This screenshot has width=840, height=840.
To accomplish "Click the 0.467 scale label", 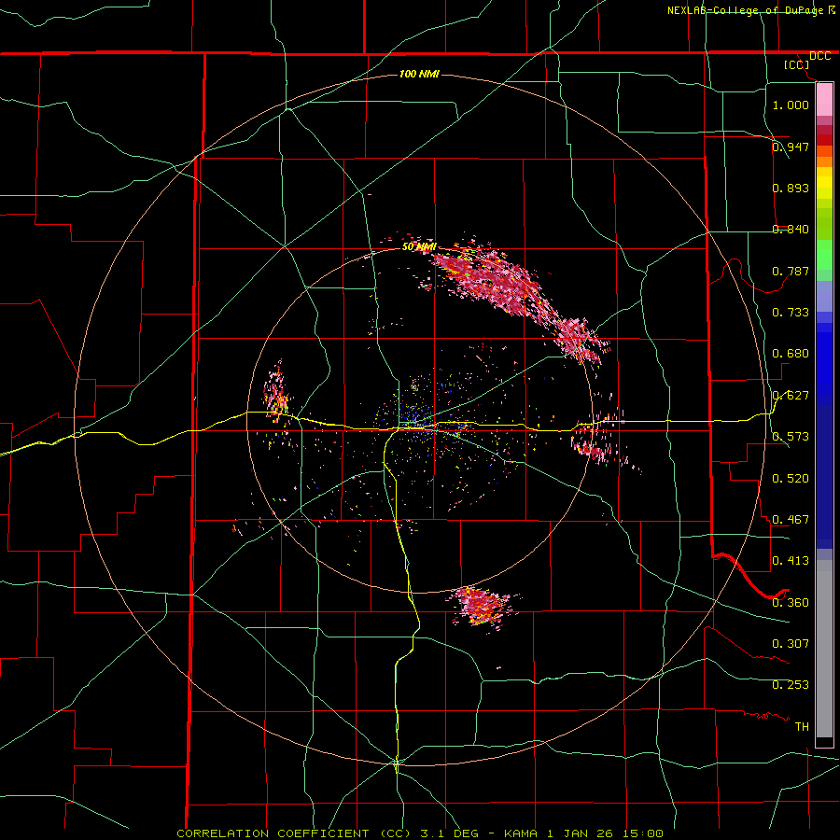I will point(791,519).
